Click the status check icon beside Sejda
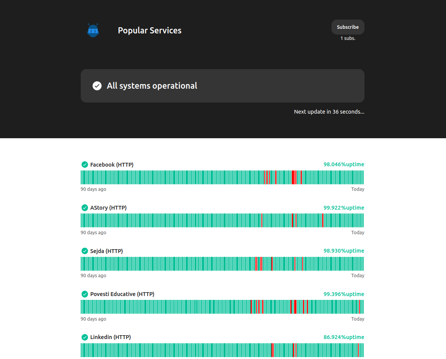The height and width of the screenshot is (359, 446). (85, 251)
